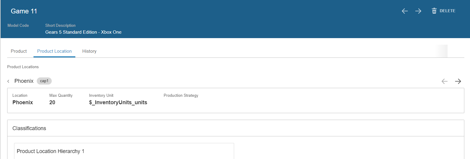Go to previous record arrow in header
This screenshot has width=470, height=159.
coord(405,11)
